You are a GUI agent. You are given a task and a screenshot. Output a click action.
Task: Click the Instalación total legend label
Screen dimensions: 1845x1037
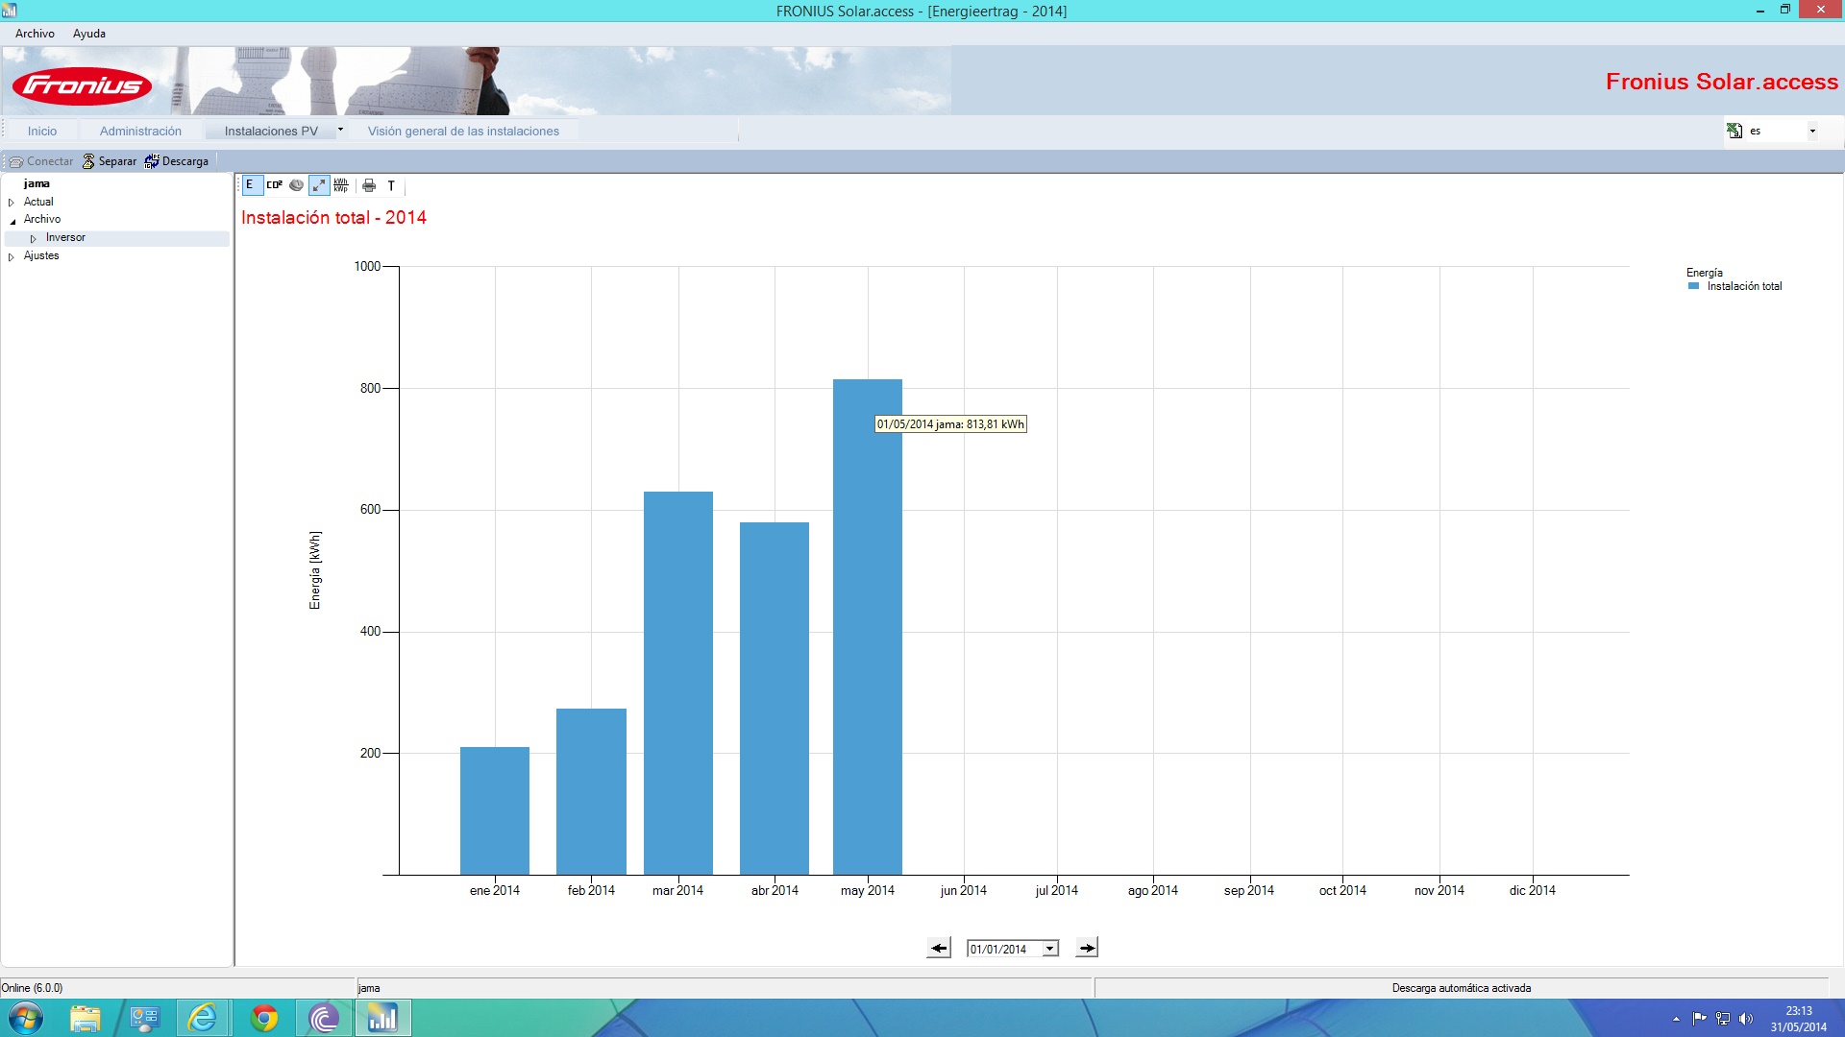click(1744, 286)
